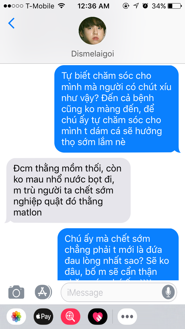
Task: Select the Apple Pay app
Action: point(43,317)
